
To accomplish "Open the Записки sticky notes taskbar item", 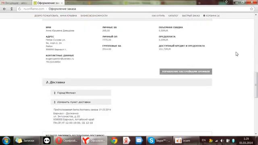I will [27, 141].
